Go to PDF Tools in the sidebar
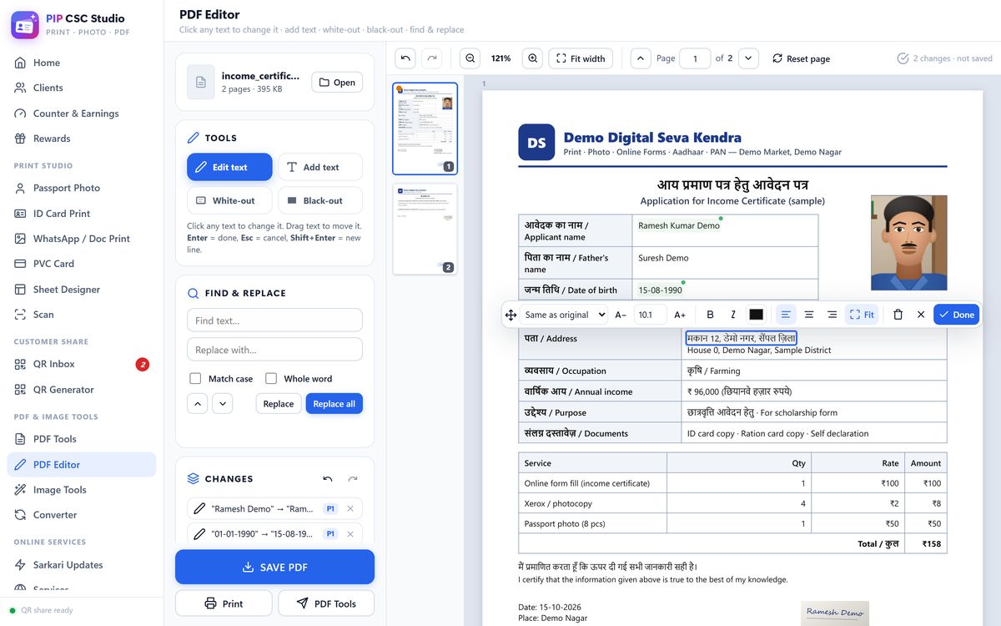This screenshot has width=1001, height=626. (82, 439)
